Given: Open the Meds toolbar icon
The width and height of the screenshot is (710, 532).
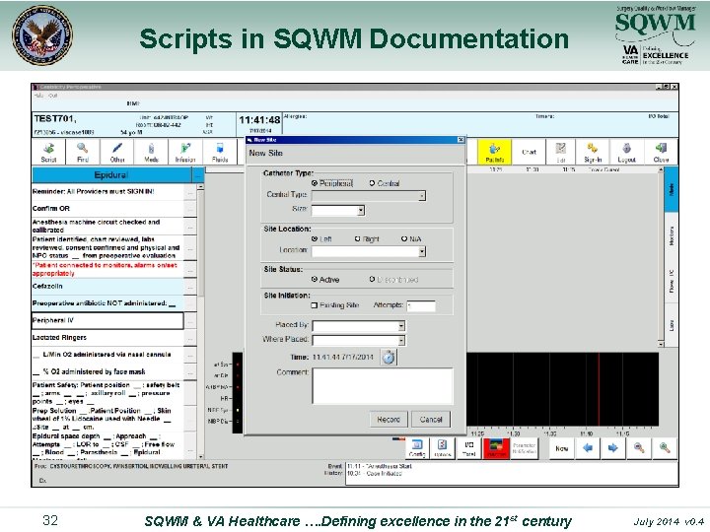Looking at the screenshot, I should pyautogui.click(x=151, y=152).
